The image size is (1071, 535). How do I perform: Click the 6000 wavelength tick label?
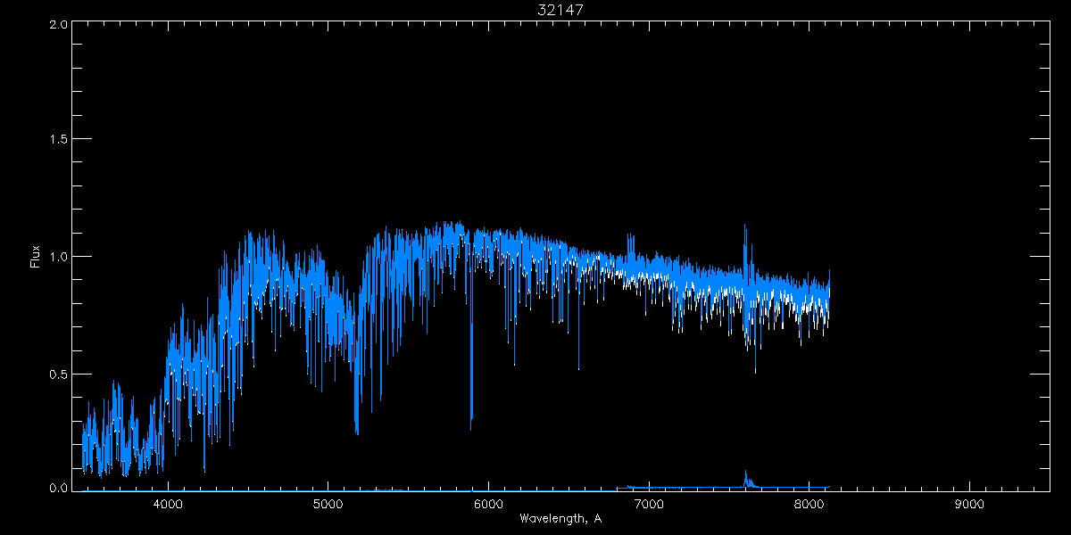(x=488, y=505)
